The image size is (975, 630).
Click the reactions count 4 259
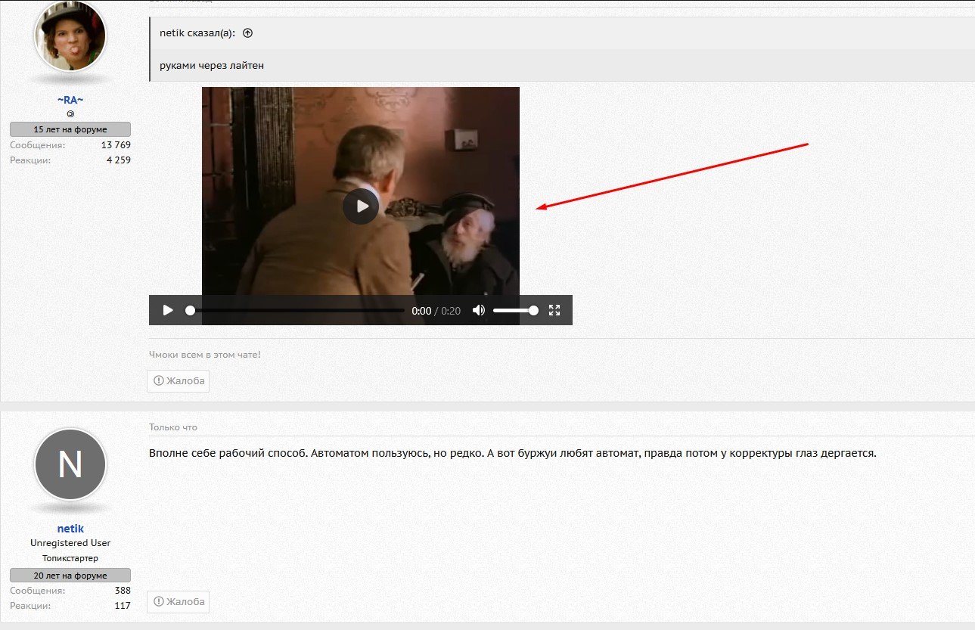click(118, 160)
